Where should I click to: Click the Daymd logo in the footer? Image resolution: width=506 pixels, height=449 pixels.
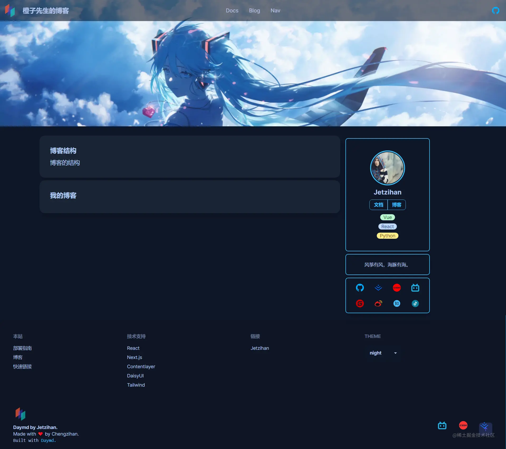click(x=20, y=414)
